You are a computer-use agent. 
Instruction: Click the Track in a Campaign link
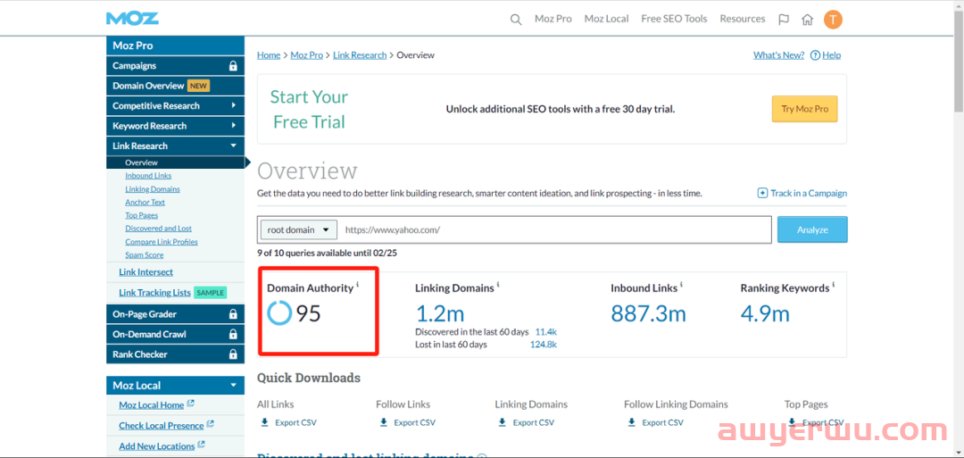pos(809,193)
